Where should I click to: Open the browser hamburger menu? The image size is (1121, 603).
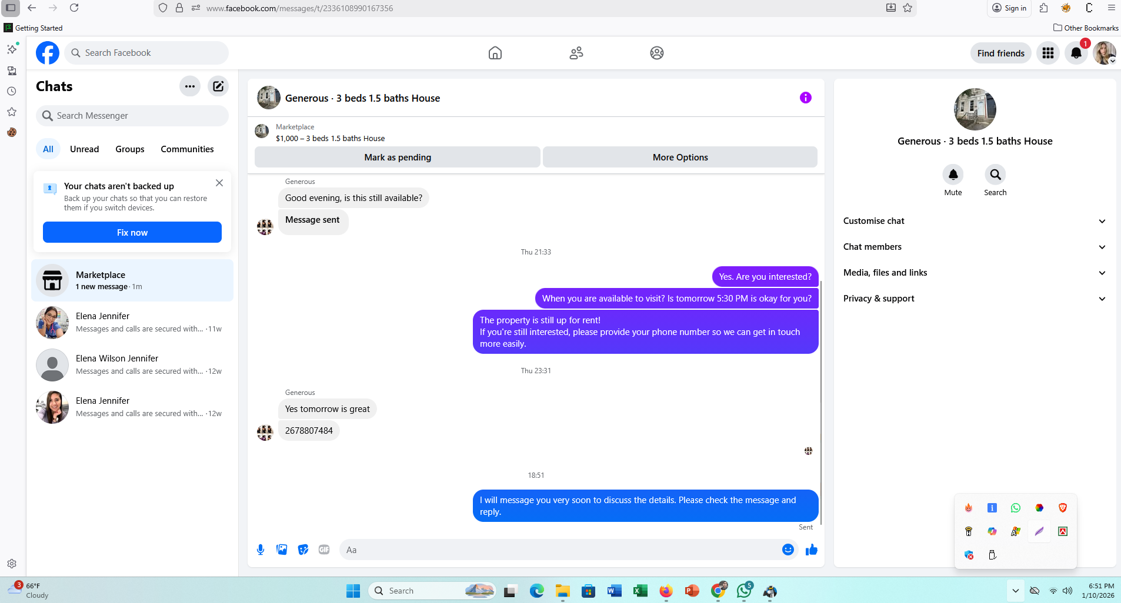pyautogui.click(x=1111, y=8)
